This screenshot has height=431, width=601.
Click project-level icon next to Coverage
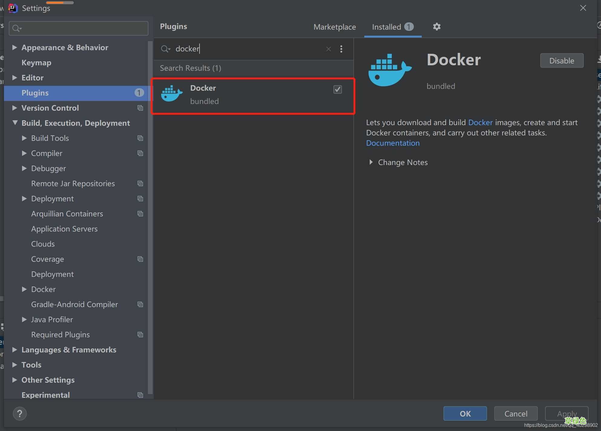[x=140, y=259]
